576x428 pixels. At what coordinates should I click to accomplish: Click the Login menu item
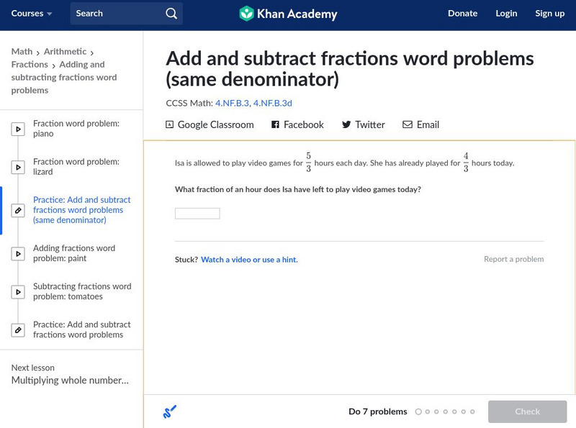(506, 14)
